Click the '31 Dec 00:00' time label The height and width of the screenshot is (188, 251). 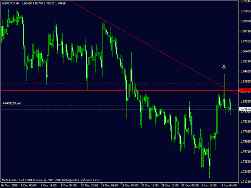(x=190, y=186)
